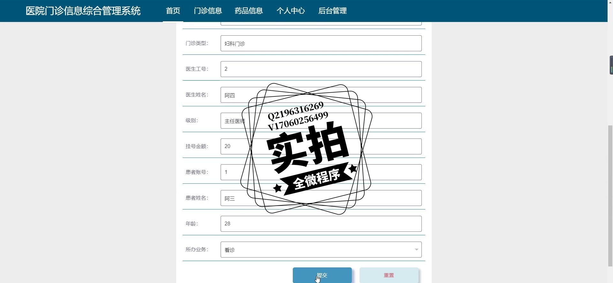Screen dimensions: 613x283
Task: Click the 医生姓名 field containing 阿四
Action: (321, 95)
